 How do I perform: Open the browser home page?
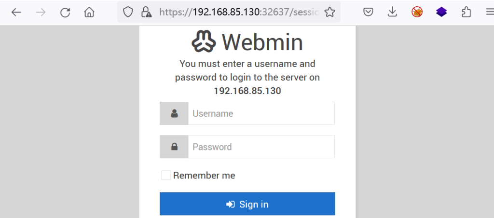pyautogui.click(x=89, y=12)
